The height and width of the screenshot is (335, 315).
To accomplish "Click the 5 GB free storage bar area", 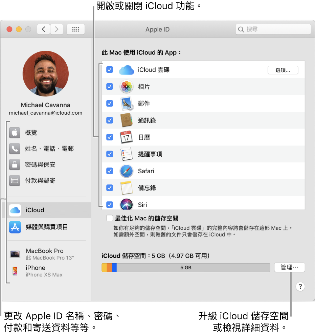I will click(193, 267).
